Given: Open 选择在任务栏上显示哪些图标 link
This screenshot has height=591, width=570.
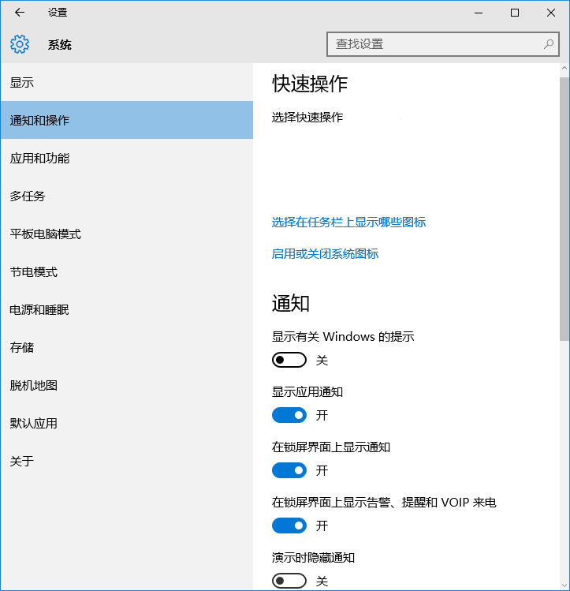Looking at the screenshot, I should point(348,223).
